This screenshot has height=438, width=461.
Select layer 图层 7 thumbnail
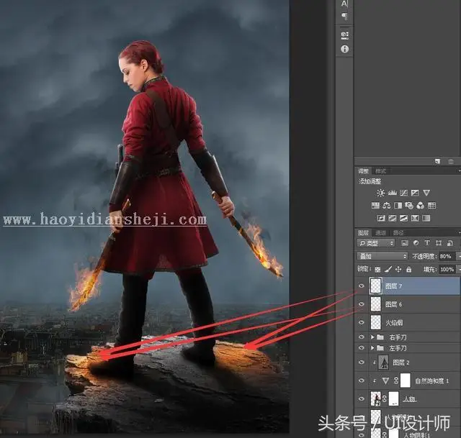tap(376, 286)
